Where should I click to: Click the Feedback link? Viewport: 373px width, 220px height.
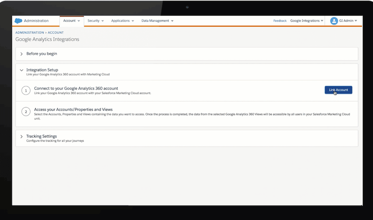tap(280, 21)
